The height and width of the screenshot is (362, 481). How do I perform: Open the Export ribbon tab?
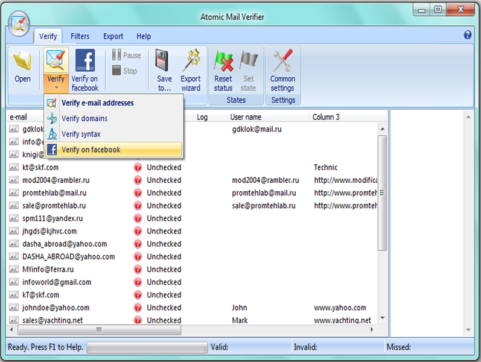113,36
